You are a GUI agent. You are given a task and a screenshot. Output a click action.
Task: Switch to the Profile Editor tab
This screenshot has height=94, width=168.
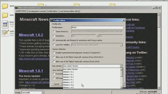[x=52, y=11]
